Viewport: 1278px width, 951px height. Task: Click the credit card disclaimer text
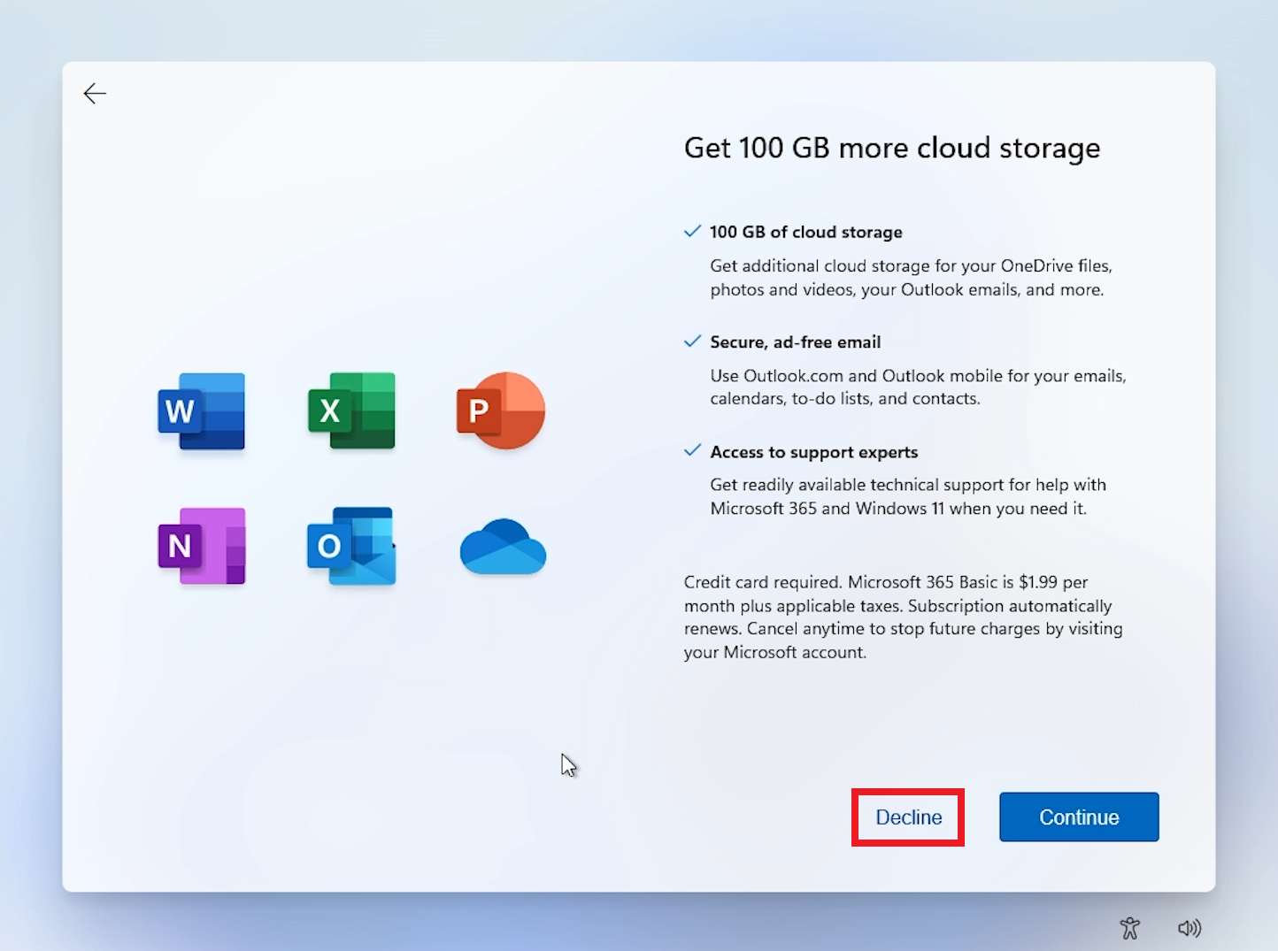tap(902, 617)
